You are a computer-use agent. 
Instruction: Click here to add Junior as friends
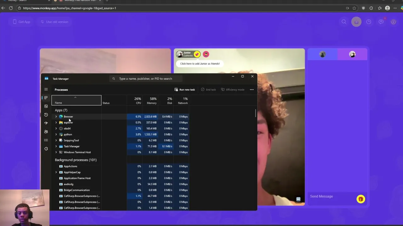click(x=200, y=64)
